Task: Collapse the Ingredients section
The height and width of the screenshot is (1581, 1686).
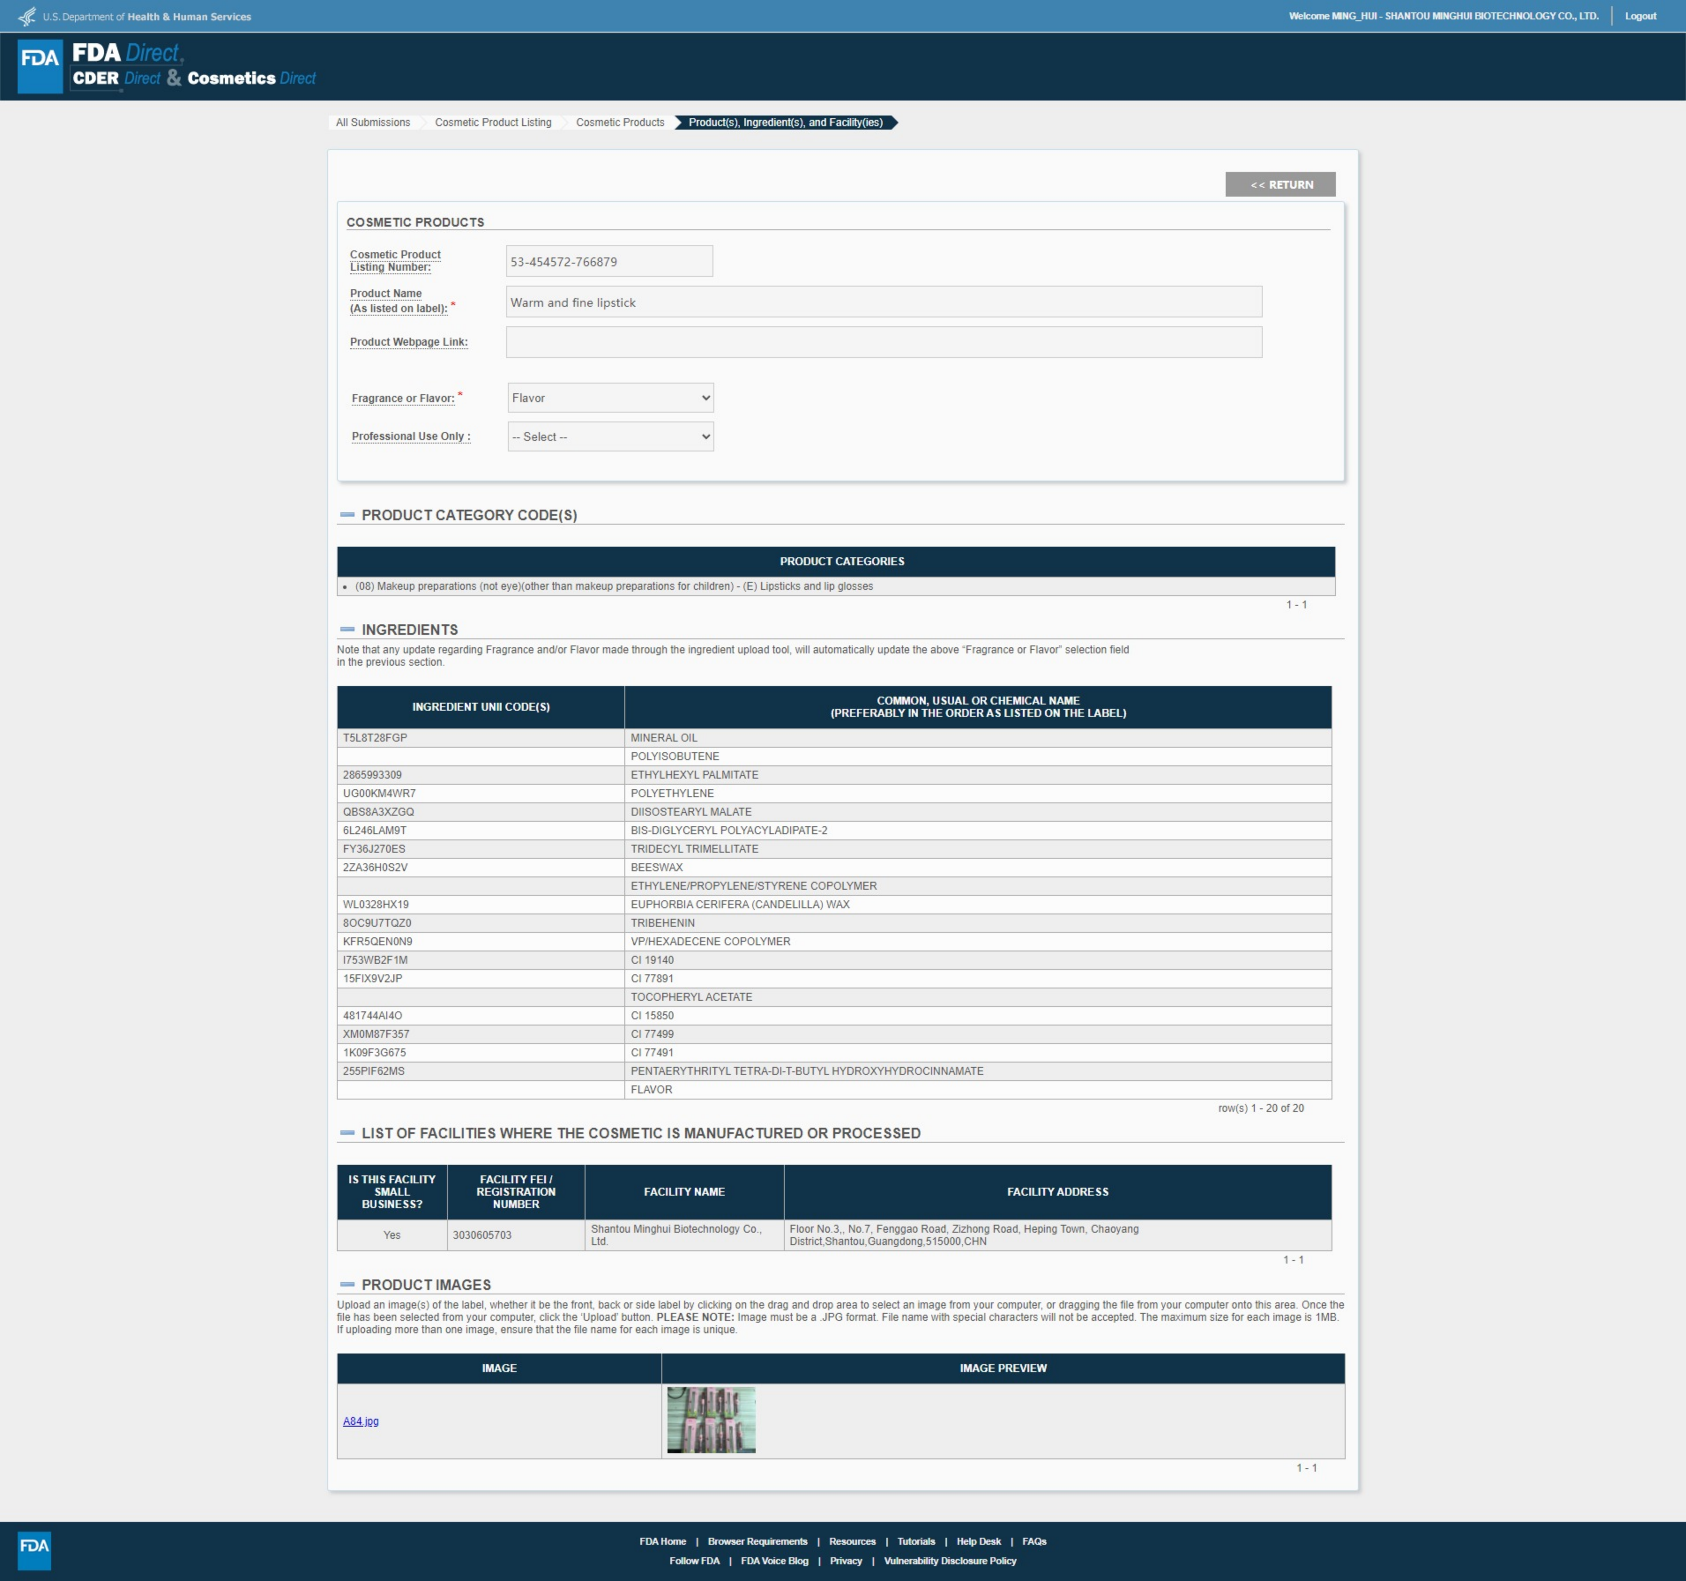Action: tap(347, 629)
